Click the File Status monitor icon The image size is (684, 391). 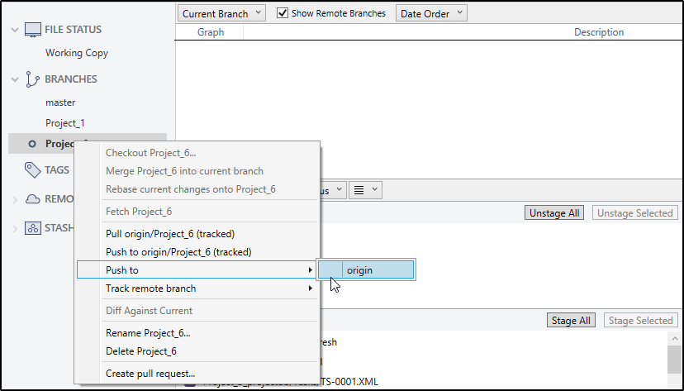point(33,30)
